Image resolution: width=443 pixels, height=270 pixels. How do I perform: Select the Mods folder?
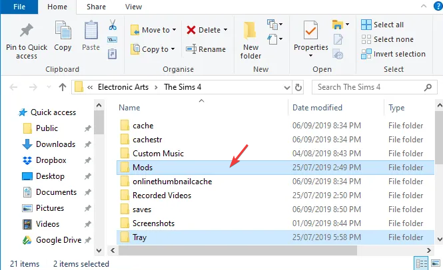tap(275, 168)
